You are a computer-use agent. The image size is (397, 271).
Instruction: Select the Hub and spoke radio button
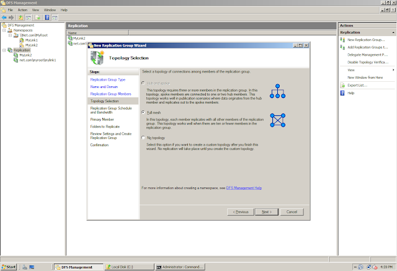(143, 83)
